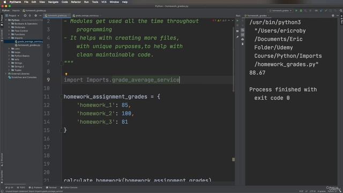
Task: Click the editor vertical scrollbar
Action: click(233, 59)
